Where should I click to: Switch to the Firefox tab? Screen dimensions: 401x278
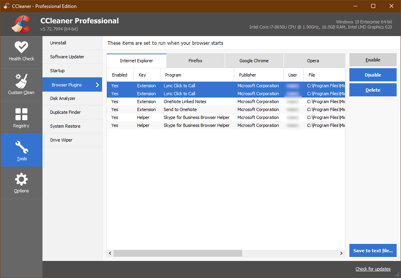[x=195, y=61]
